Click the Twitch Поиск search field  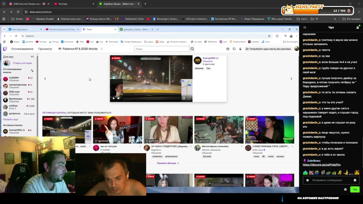(x=161, y=49)
